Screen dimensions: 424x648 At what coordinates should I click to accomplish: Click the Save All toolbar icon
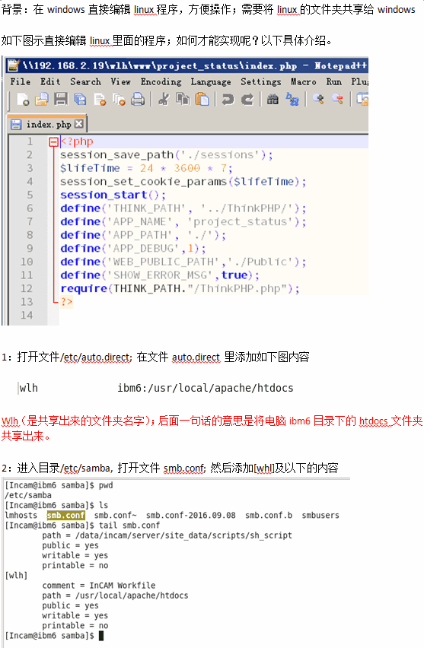[80, 100]
